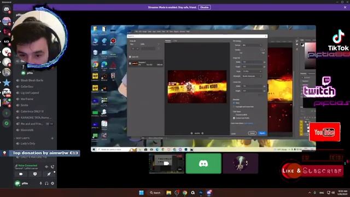Open the Photoshop Window menu

point(182,32)
